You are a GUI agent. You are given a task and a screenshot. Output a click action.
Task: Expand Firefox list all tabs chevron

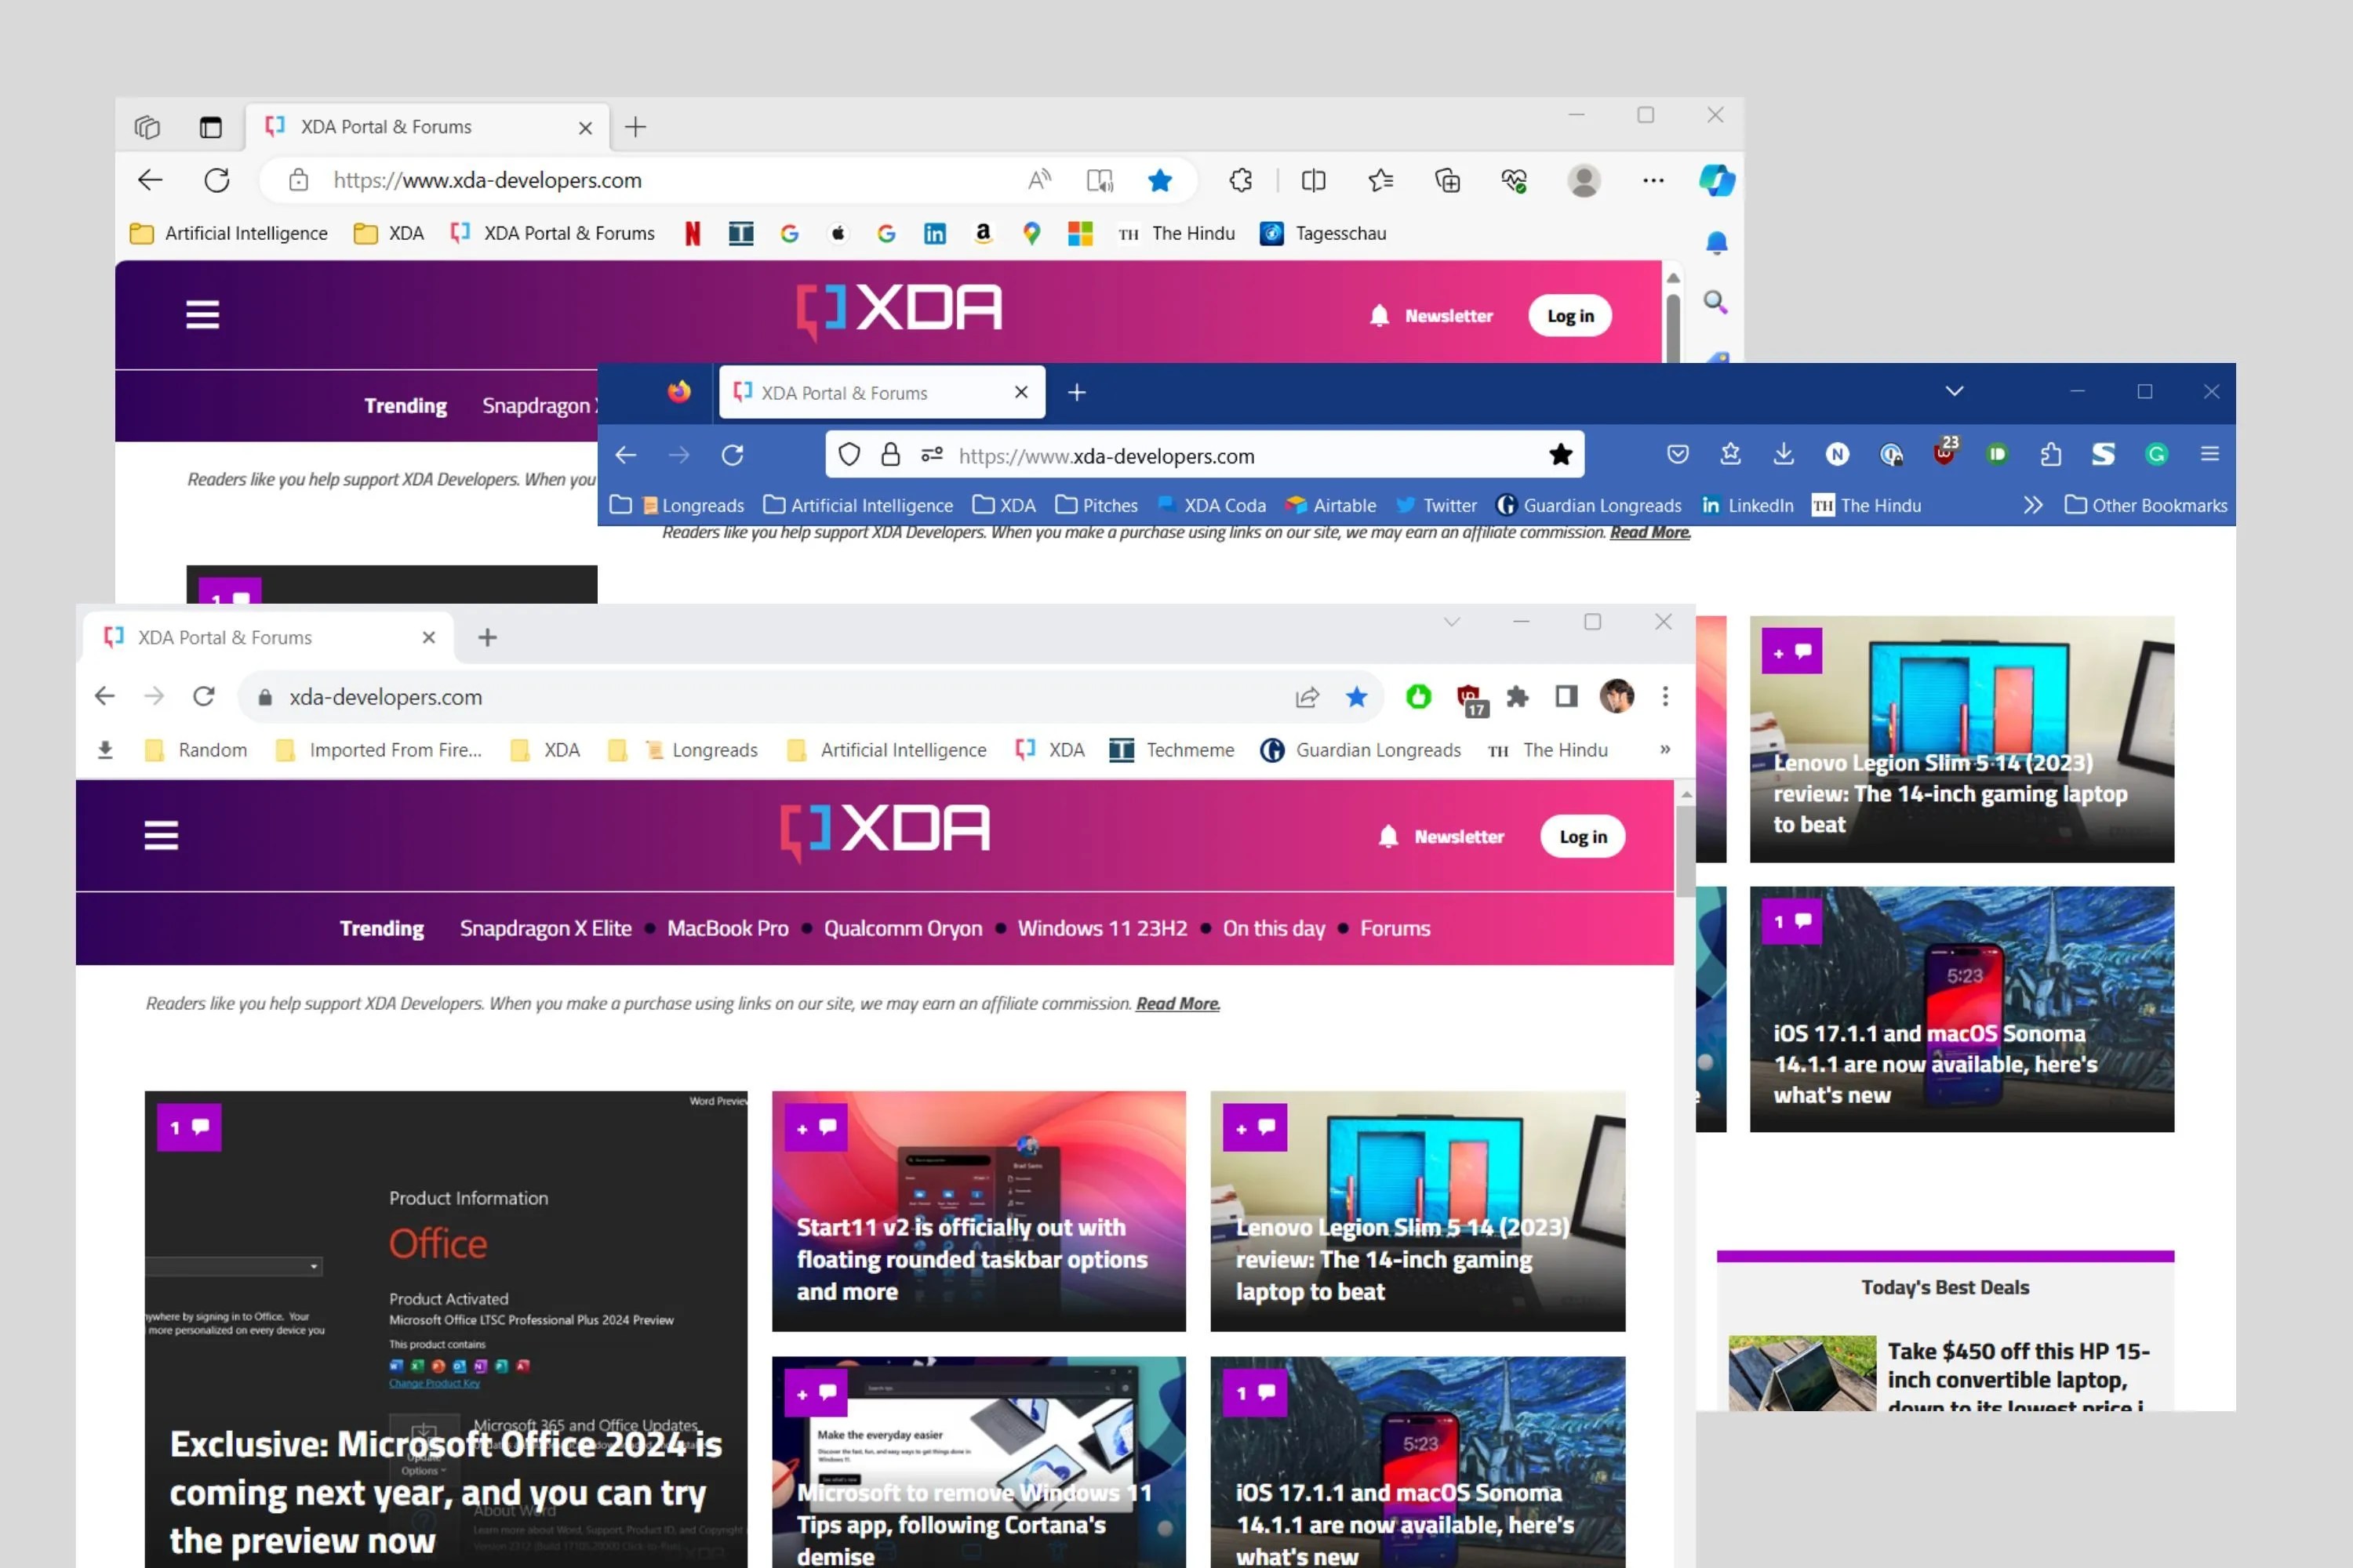point(1954,391)
